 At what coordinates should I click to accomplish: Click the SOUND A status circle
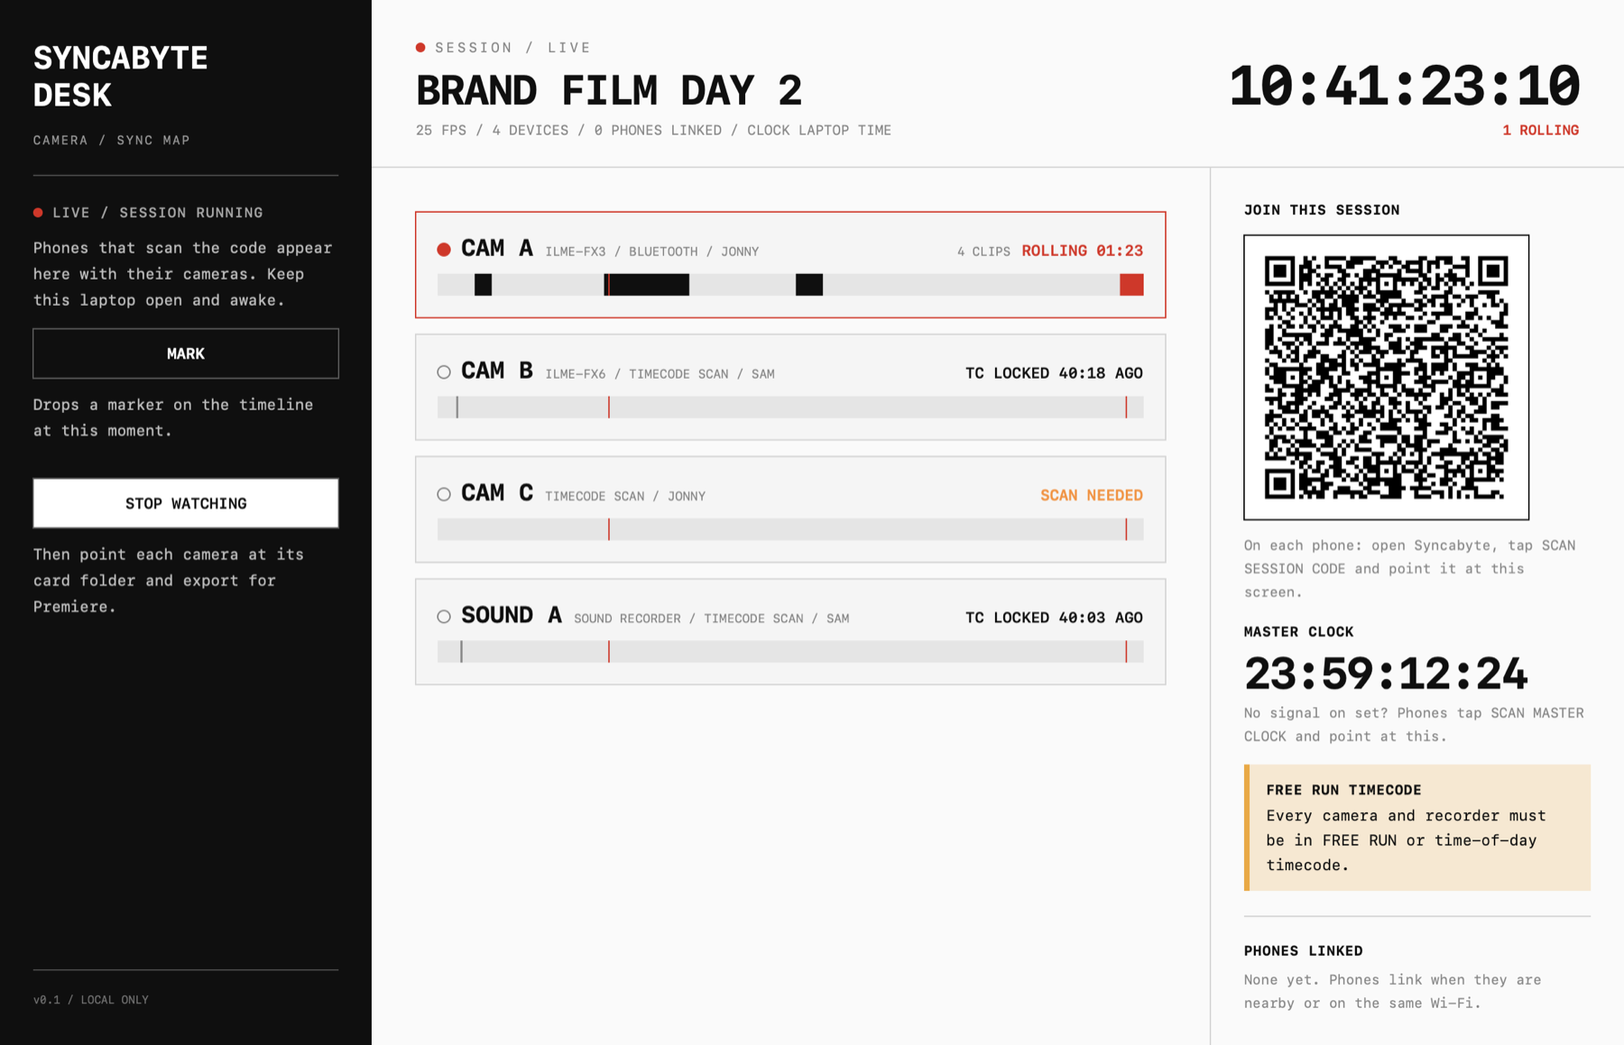click(444, 617)
